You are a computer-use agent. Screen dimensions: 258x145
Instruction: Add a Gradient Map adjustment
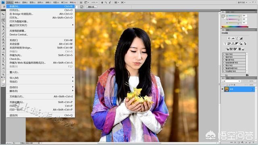[239, 49]
